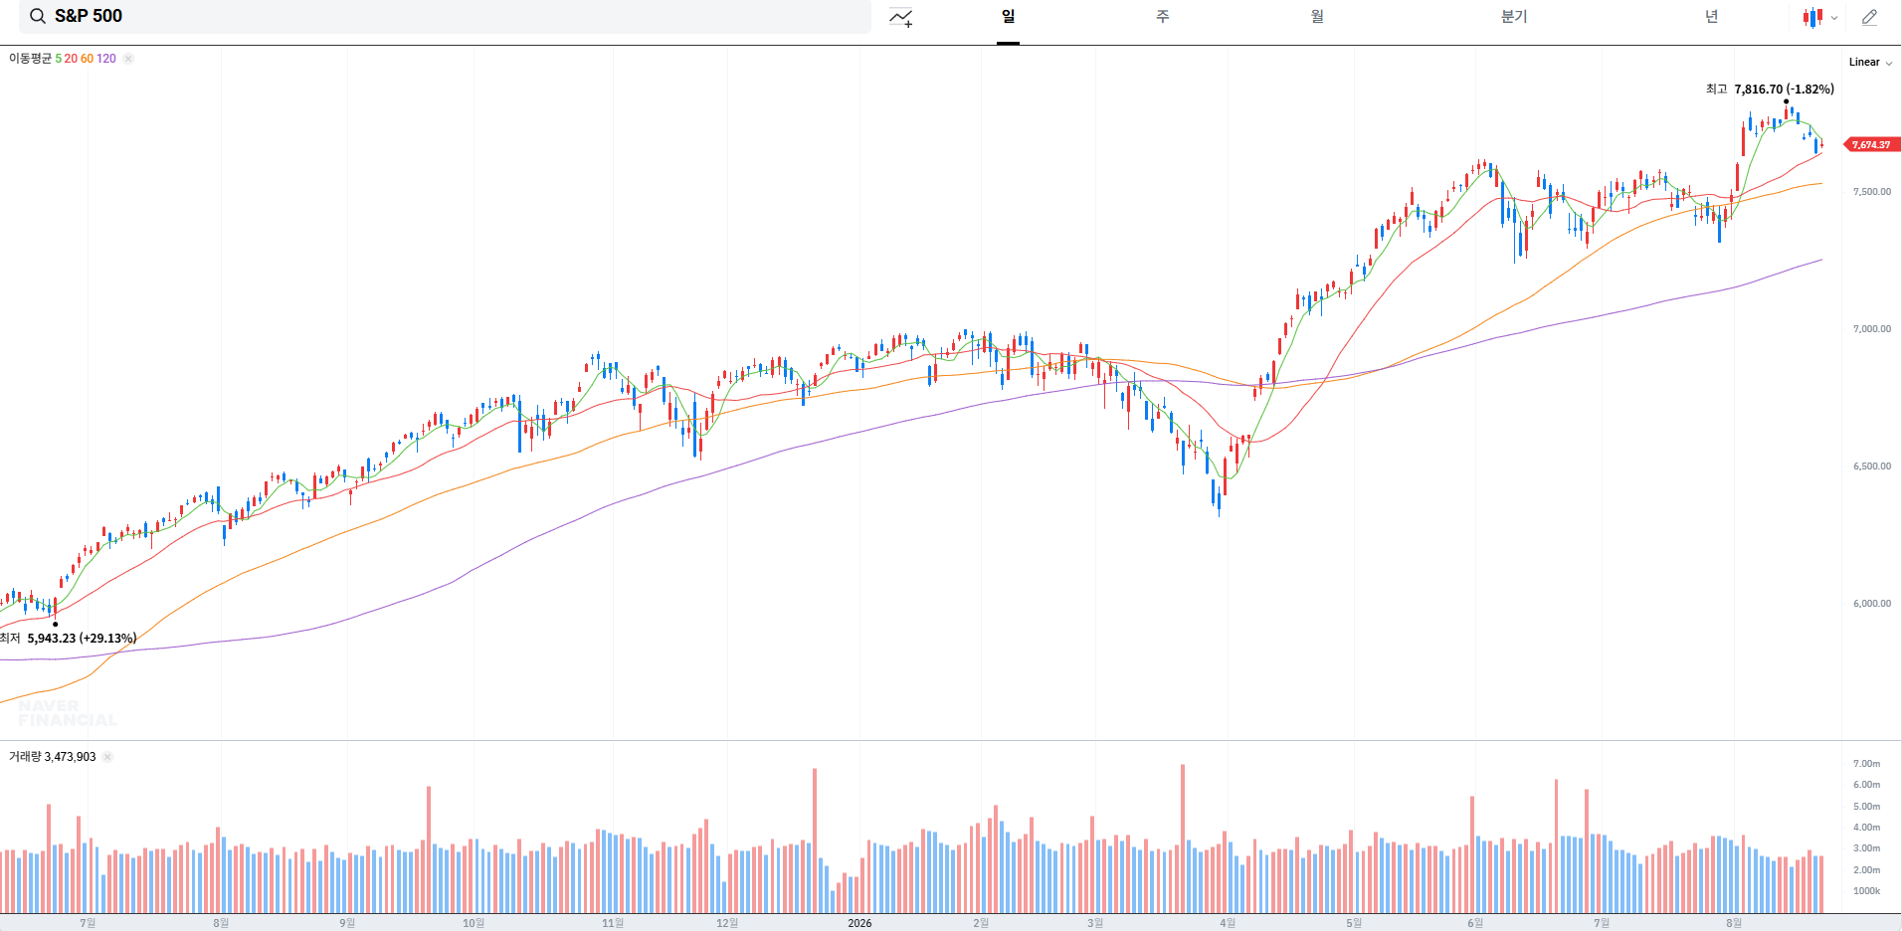The image size is (1902, 931).
Task: Switch to the 분기 (quarterly) tab
Action: point(1514,17)
